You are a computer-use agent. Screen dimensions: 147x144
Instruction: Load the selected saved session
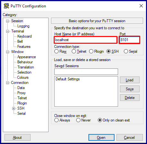[130, 80]
